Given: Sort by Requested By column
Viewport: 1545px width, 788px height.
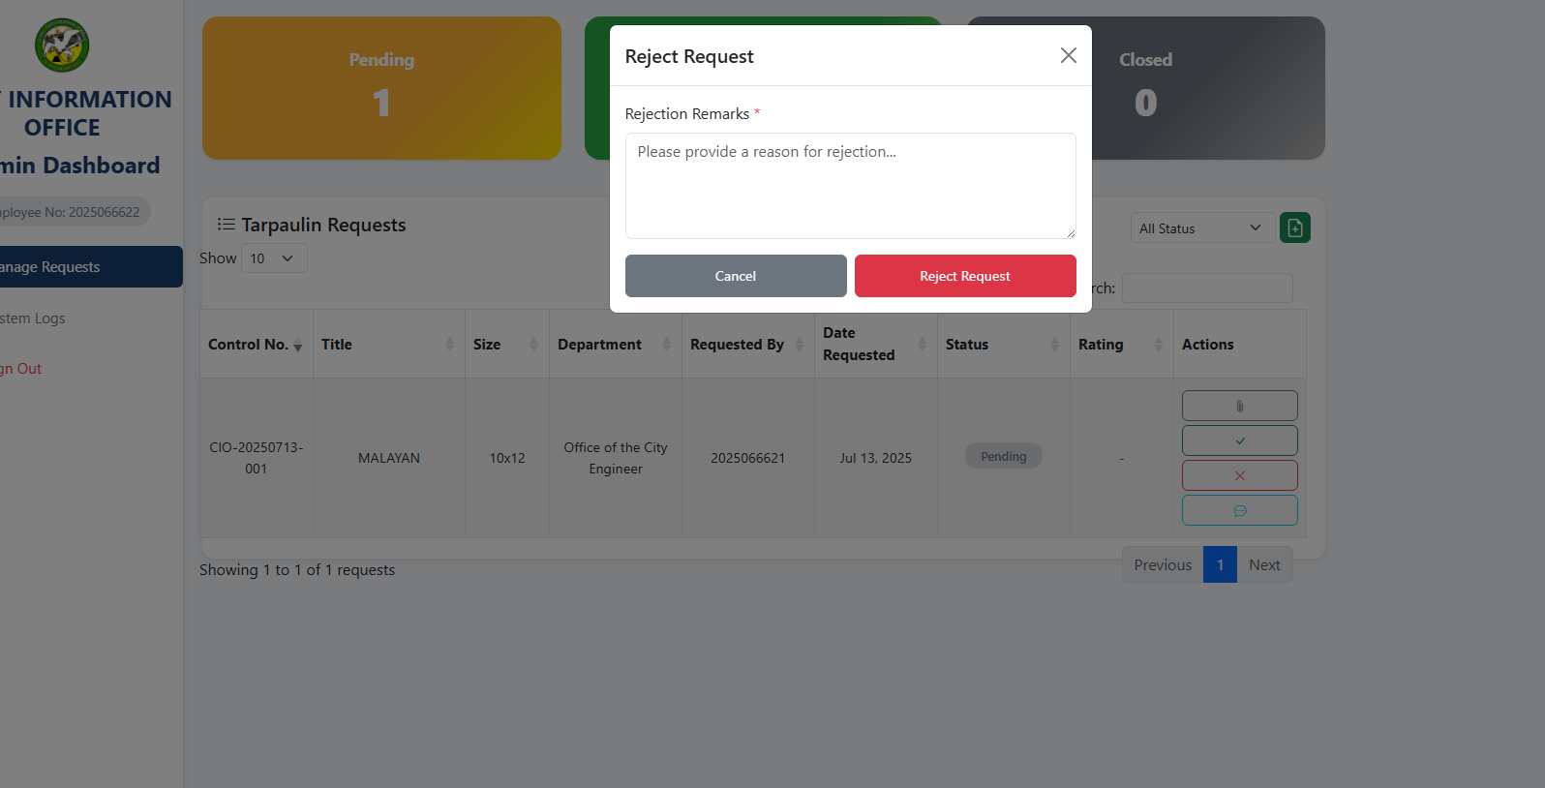Looking at the screenshot, I should coord(748,345).
